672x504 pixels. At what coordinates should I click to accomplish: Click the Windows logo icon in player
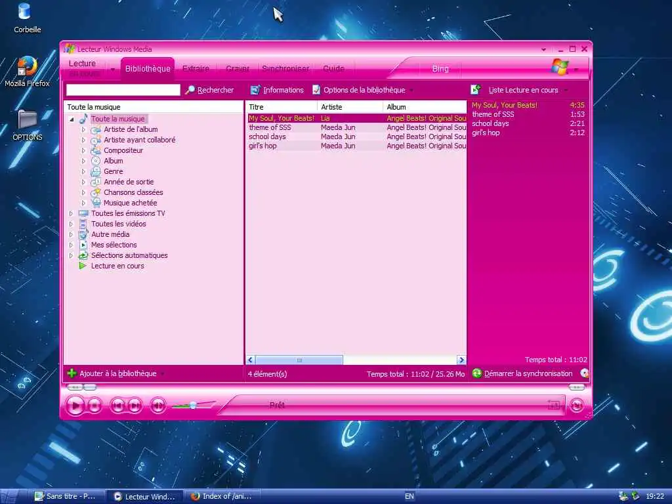tap(560, 67)
